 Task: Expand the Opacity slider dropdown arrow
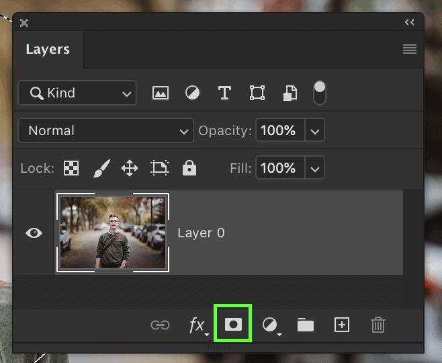pos(315,131)
